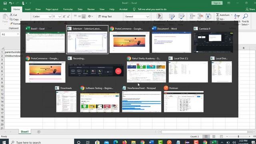
Task: Open the NewReviewSheet - Notepad thumbnail
Action: click(x=142, y=102)
